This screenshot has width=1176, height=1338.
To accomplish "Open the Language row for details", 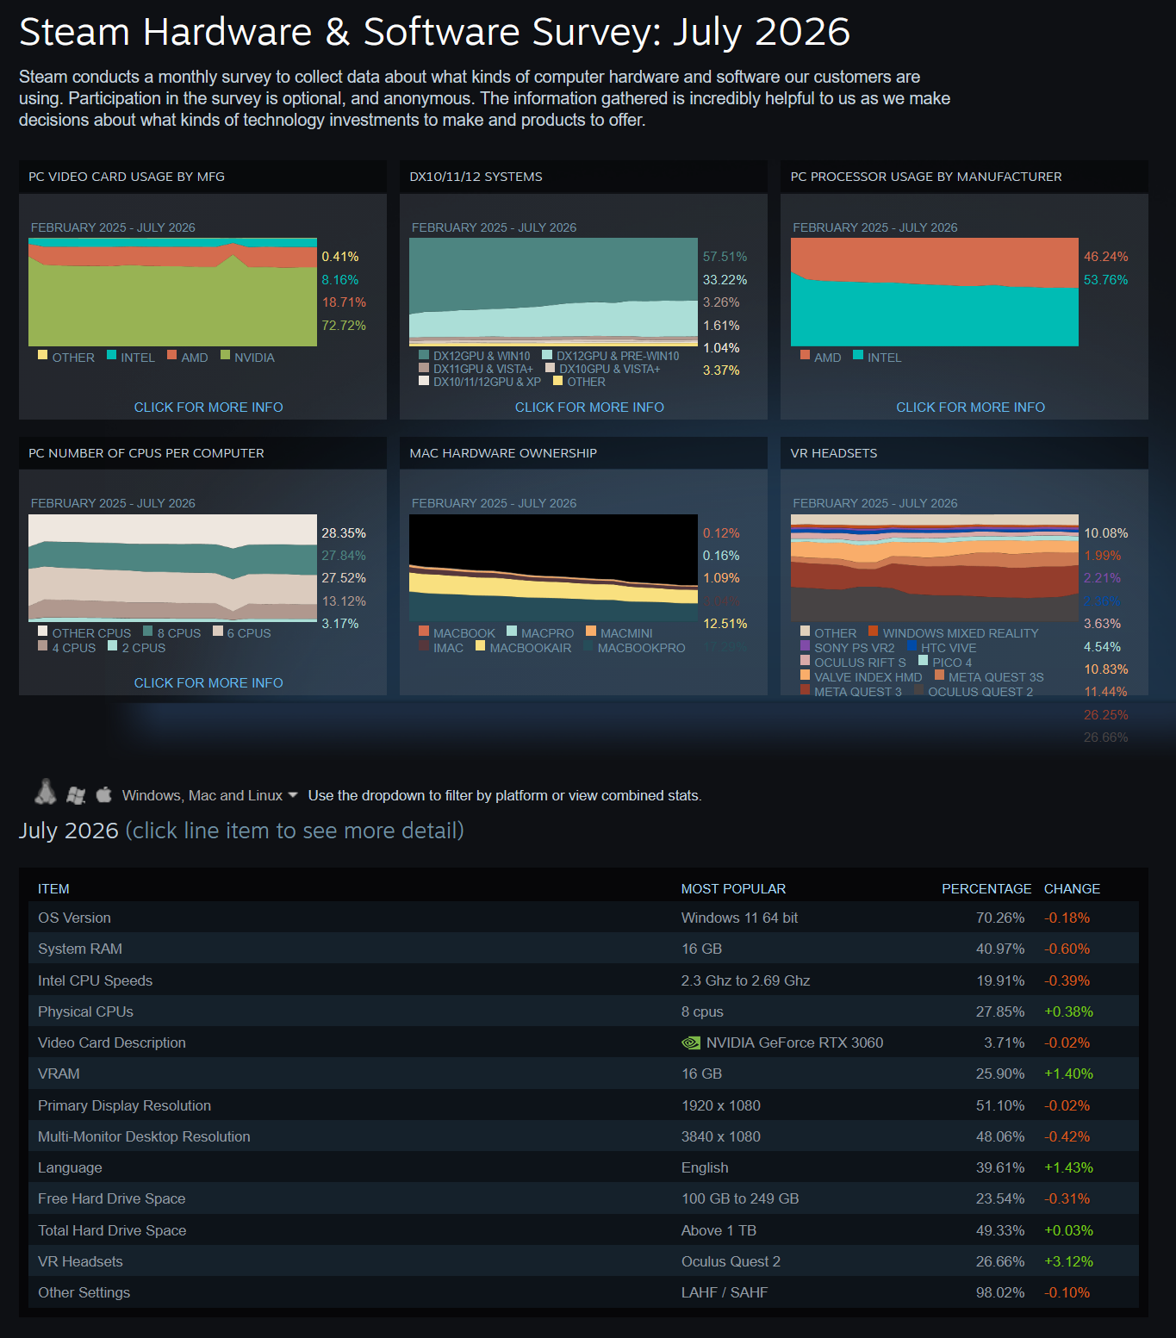I will [x=583, y=1167].
